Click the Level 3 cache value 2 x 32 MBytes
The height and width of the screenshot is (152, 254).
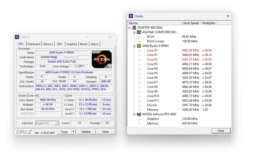[88, 113]
